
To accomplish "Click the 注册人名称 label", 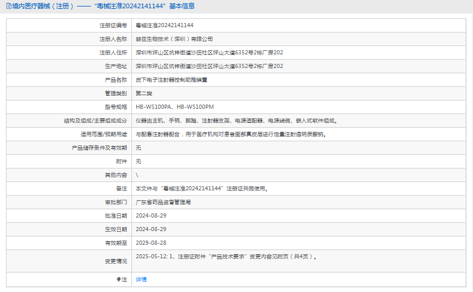I will 114,39.
